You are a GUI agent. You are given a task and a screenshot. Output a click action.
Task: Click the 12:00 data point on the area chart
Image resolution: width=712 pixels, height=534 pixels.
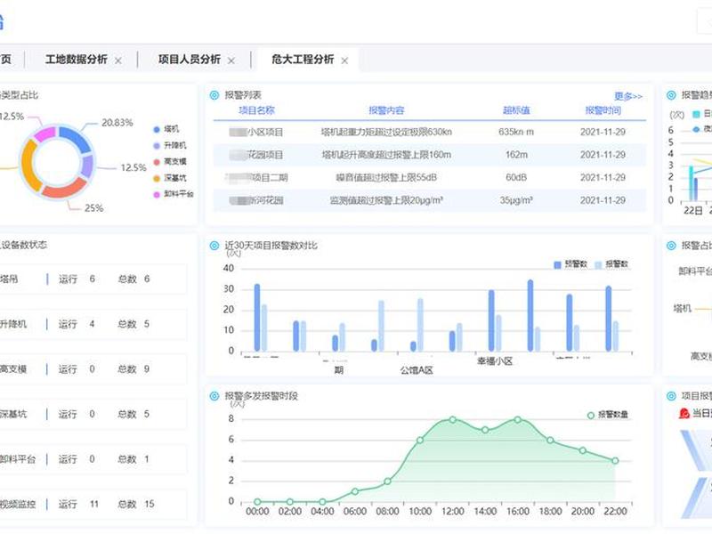453,419
